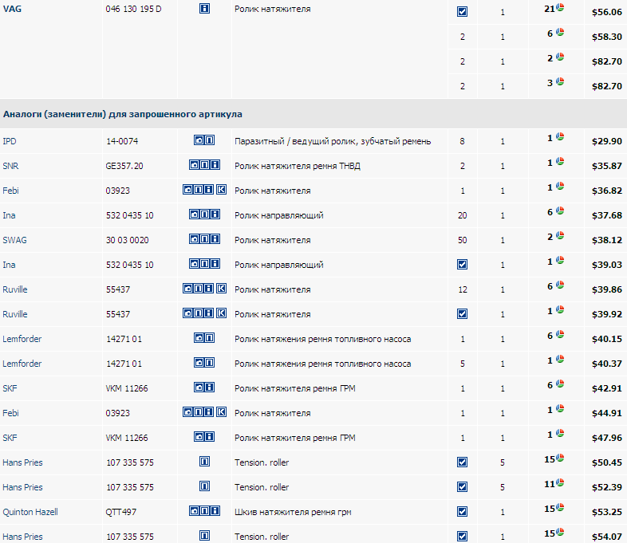Viewport: 627px width, 543px height.
Task: Click part number 30 03 0020
Action: pyautogui.click(x=127, y=240)
